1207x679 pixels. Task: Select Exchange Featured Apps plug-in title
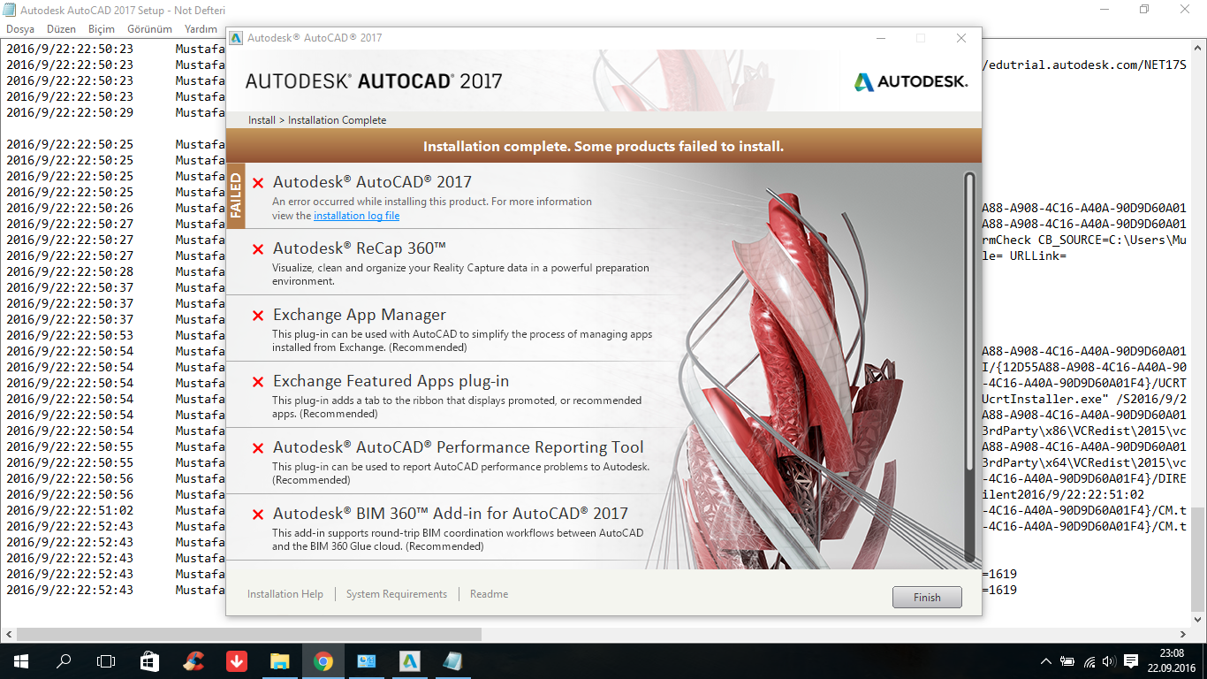tap(391, 381)
